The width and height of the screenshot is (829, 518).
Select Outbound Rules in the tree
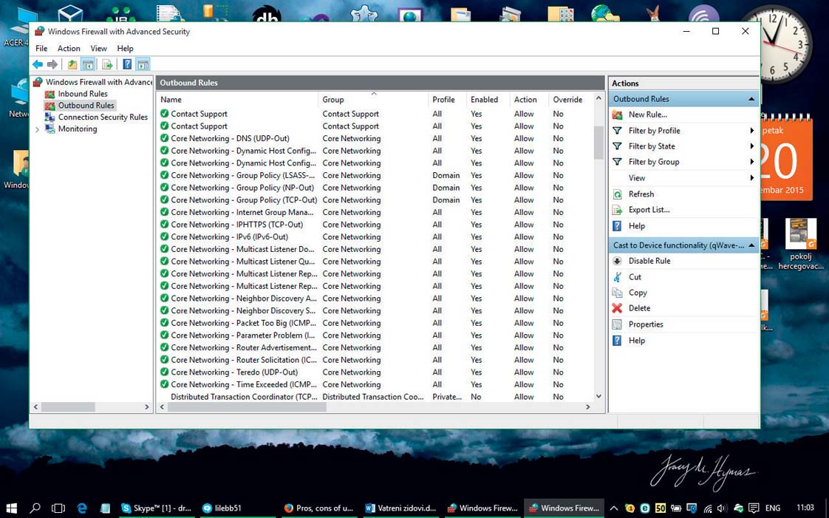coord(86,106)
